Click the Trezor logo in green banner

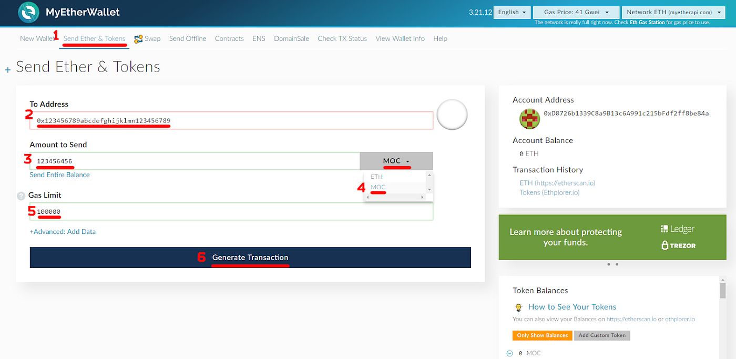(x=679, y=245)
